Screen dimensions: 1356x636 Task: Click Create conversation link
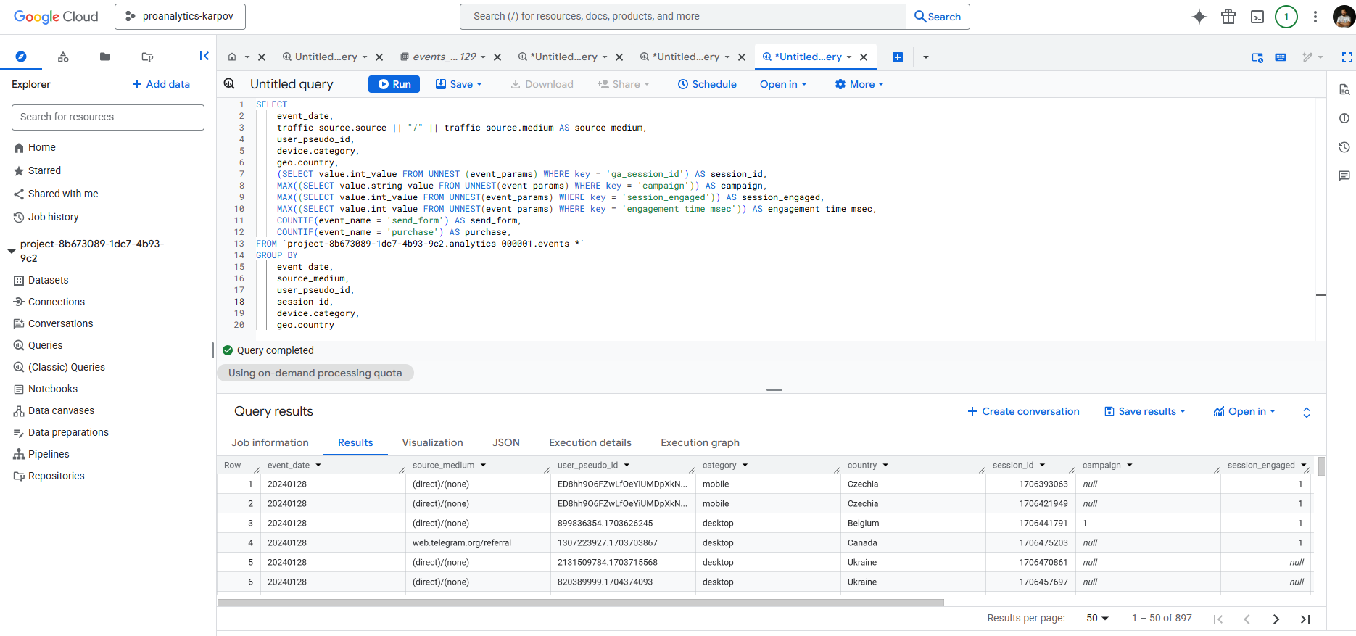1023,411
